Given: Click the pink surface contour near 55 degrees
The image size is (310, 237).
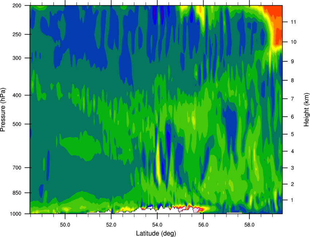Looking at the screenshot, I should [182, 208].
